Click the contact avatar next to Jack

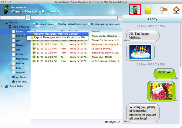13,40
